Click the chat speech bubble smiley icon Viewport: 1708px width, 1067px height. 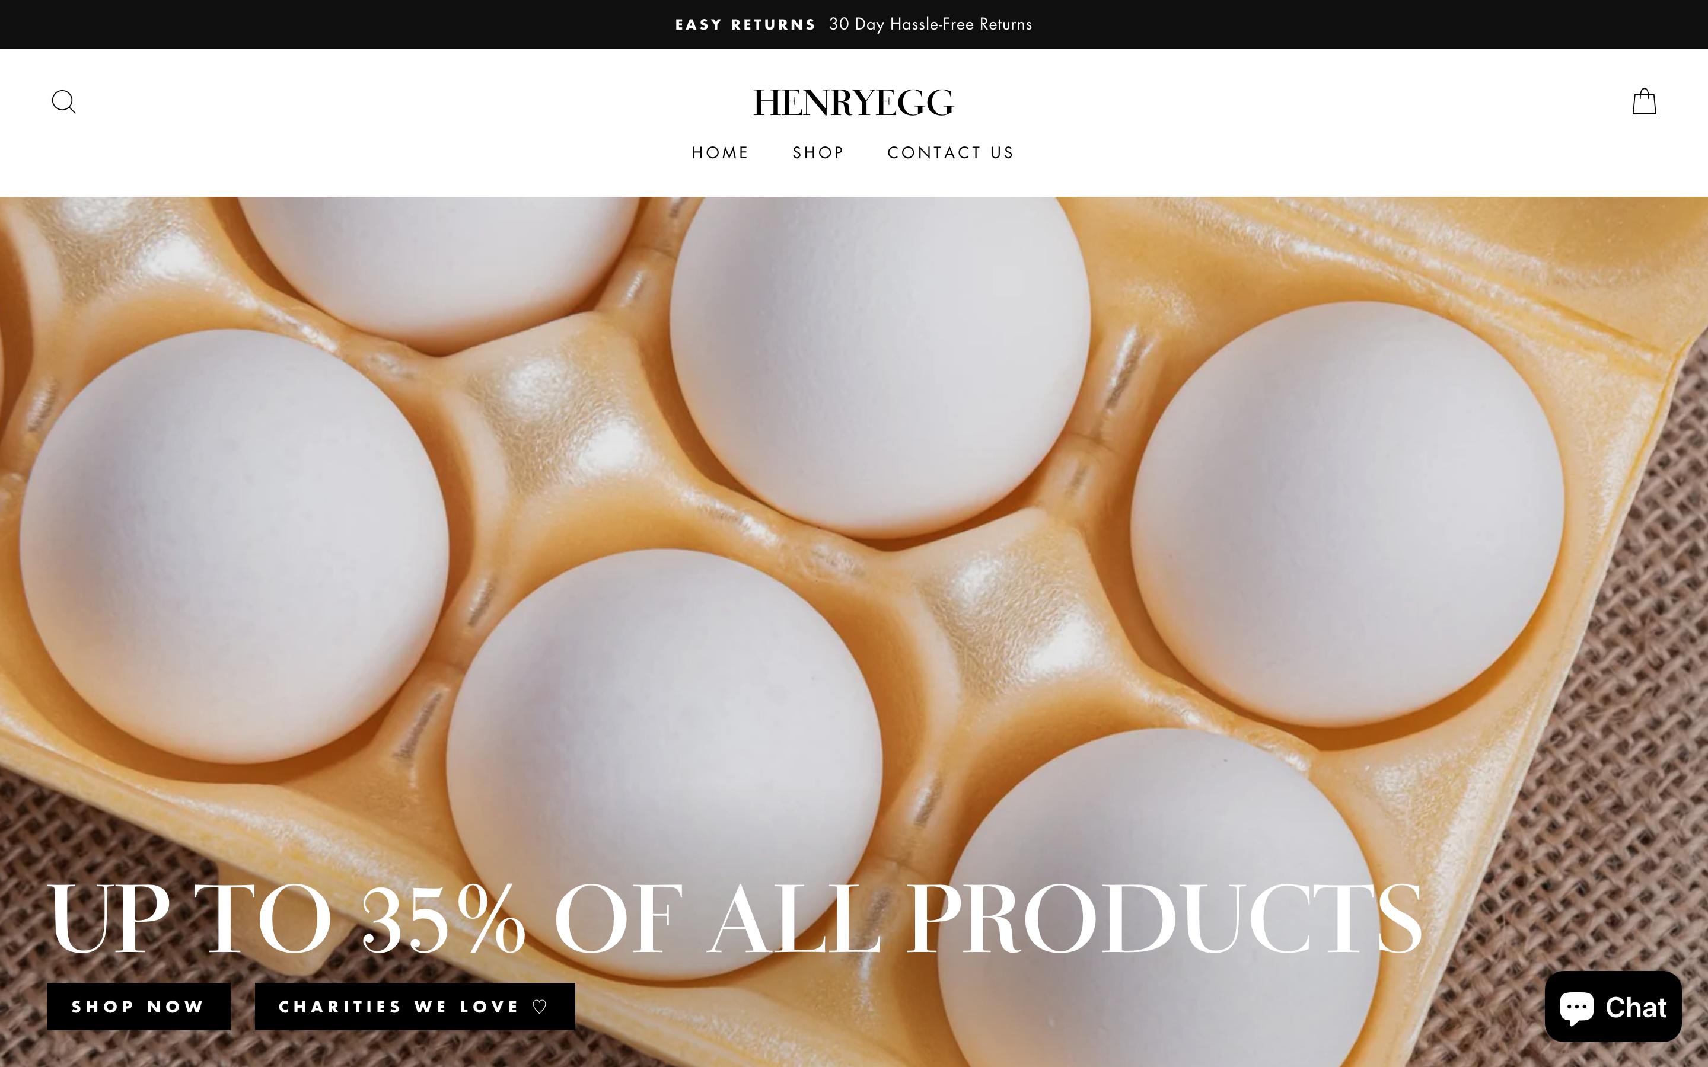point(1577,1008)
